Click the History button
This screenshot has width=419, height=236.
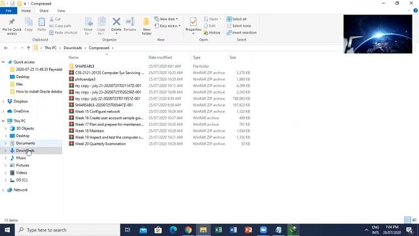click(x=212, y=33)
